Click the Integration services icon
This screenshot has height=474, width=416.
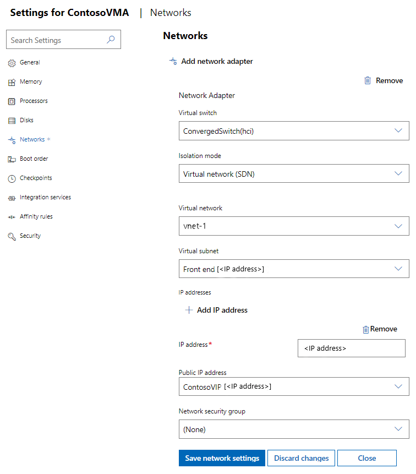coord(12,198)
